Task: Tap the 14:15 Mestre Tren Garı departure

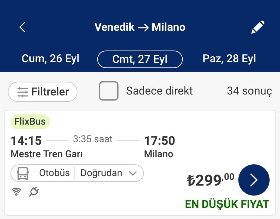Action: pos(46,147)
